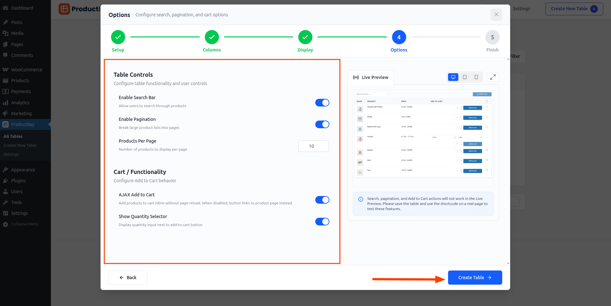
Task: Click the Setup step checkmark circle
Action: coord(118,37)
